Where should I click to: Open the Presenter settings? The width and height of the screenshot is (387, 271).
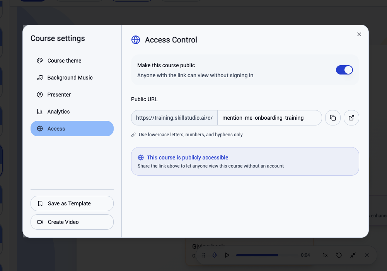click(x=72, y=95)
